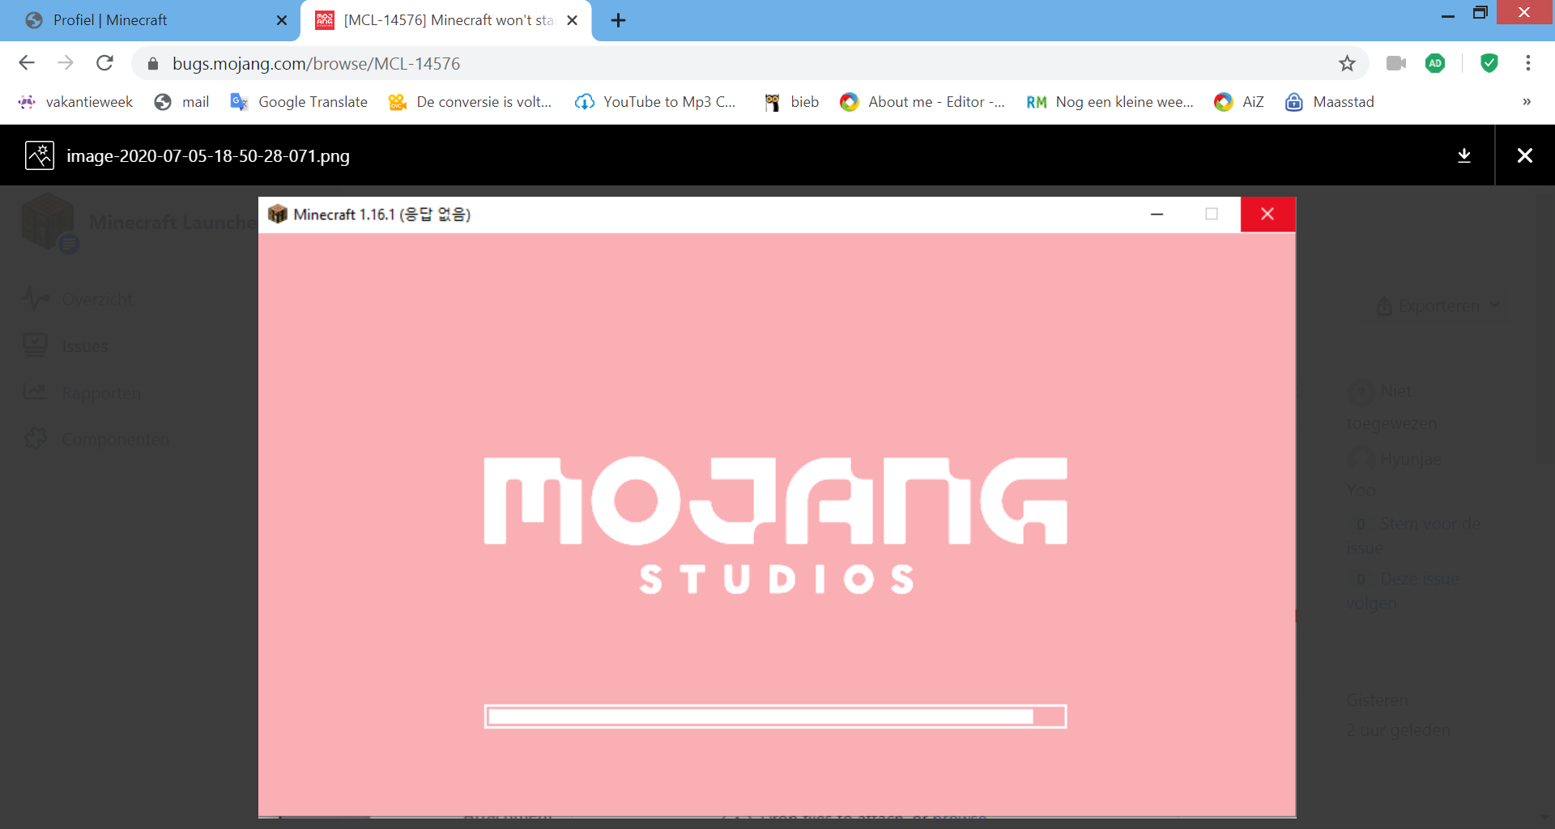This screenshot has width=1555, height=829.
Task: Go forward in browser history
Action: 66,63
